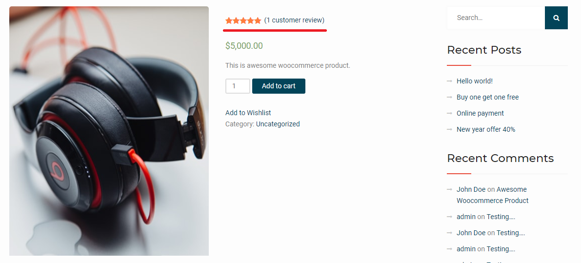Open the New year offer 40% post
581x263 pixels.
click(x=486, y=129)
